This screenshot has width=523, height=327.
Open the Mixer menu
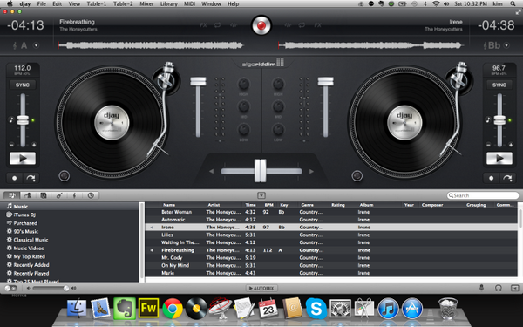pos(146,4)
